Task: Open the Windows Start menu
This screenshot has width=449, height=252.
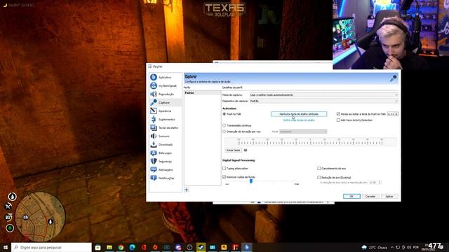Action: click(5, 247)
